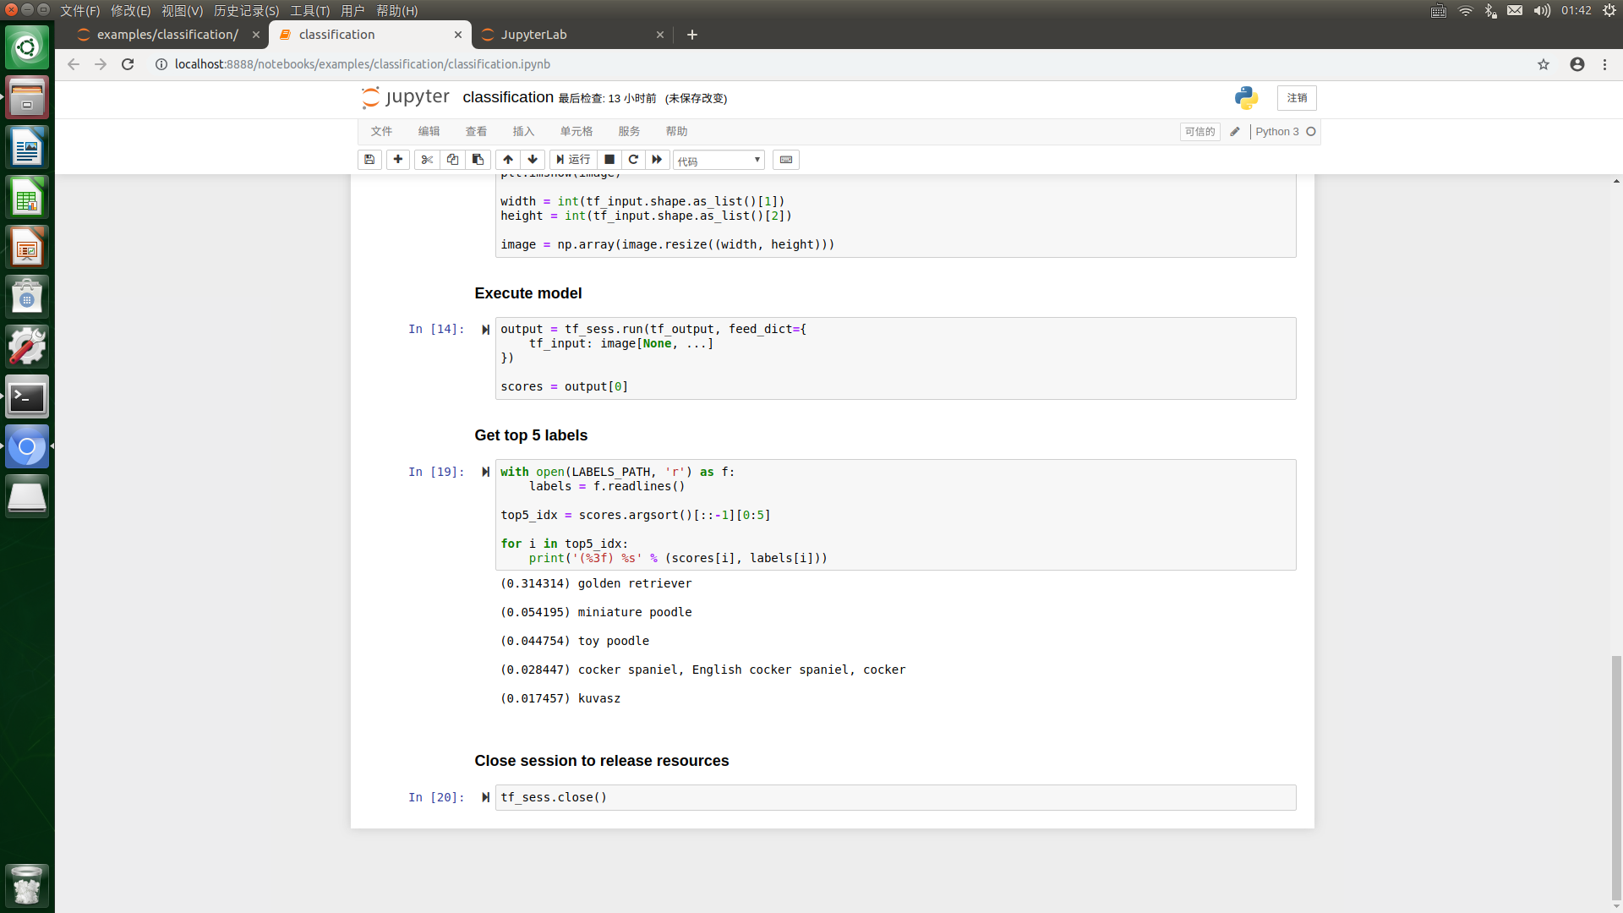The image size is (1623, 913).
Task: Open the 代码 cell type dropdown
Action: pyautogui.click(x=718, y=159)
